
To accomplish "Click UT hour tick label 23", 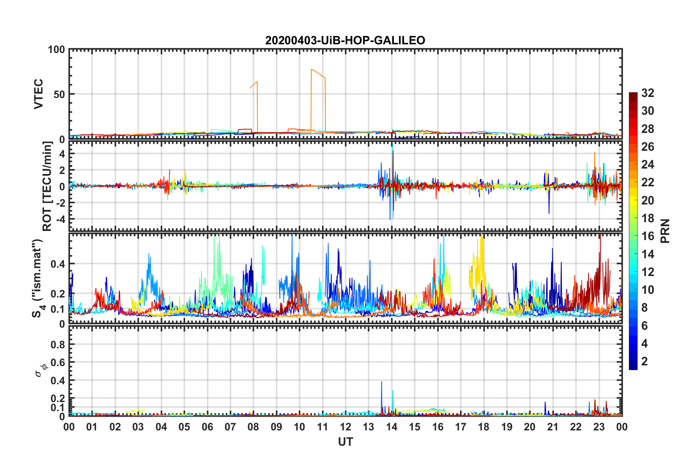I will [x=599, y=427].
